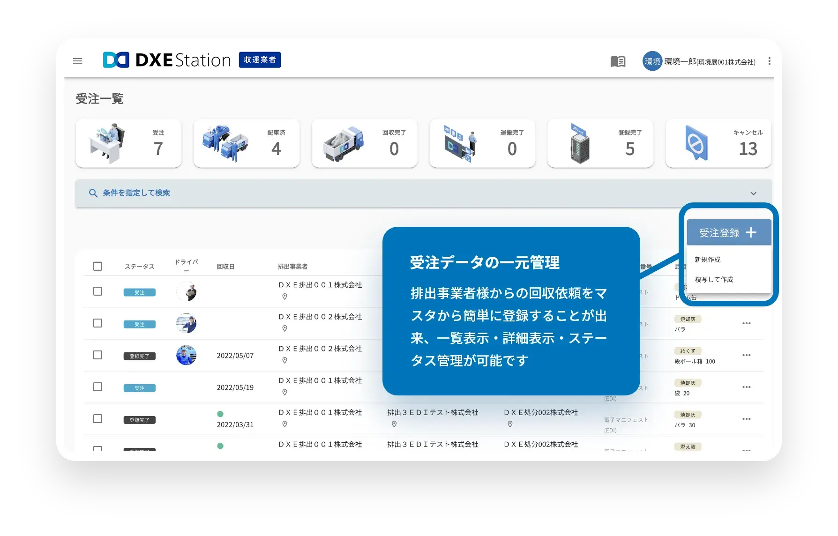Open the 回収完了 status card
This screenshot has width=838, height=536.
(x=365, y=143)
